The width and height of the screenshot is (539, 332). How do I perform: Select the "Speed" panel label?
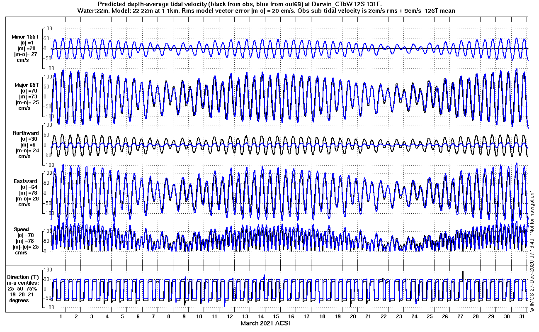tap(22, 229)
